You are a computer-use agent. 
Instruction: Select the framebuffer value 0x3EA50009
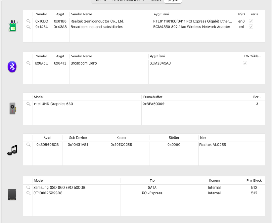click(x=153, y=104)
